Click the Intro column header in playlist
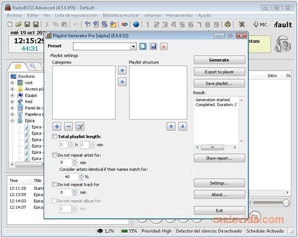 tap(272, 76)
